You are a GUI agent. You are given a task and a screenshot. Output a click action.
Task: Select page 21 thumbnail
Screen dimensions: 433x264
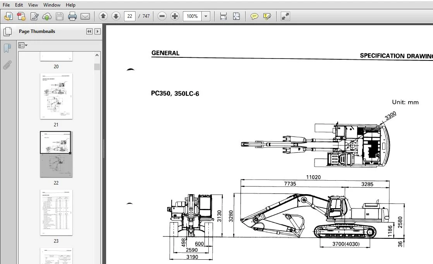click(56, 96)
